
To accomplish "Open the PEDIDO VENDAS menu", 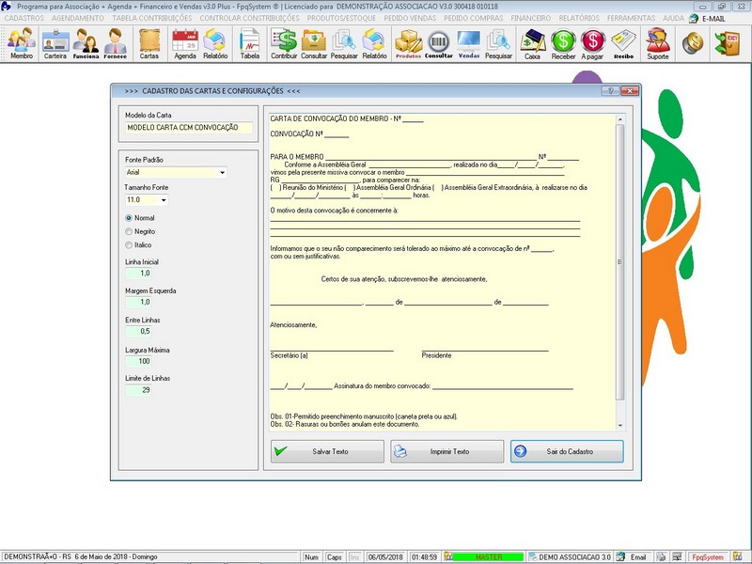I will (410, 18).
